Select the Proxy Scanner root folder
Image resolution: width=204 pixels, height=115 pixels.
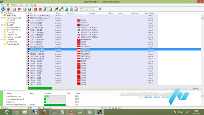click(9, 13)
